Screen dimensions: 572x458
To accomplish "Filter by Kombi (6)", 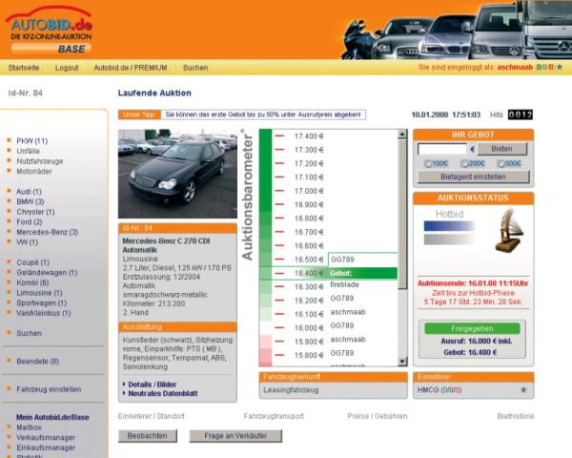I will pos(32,282).
